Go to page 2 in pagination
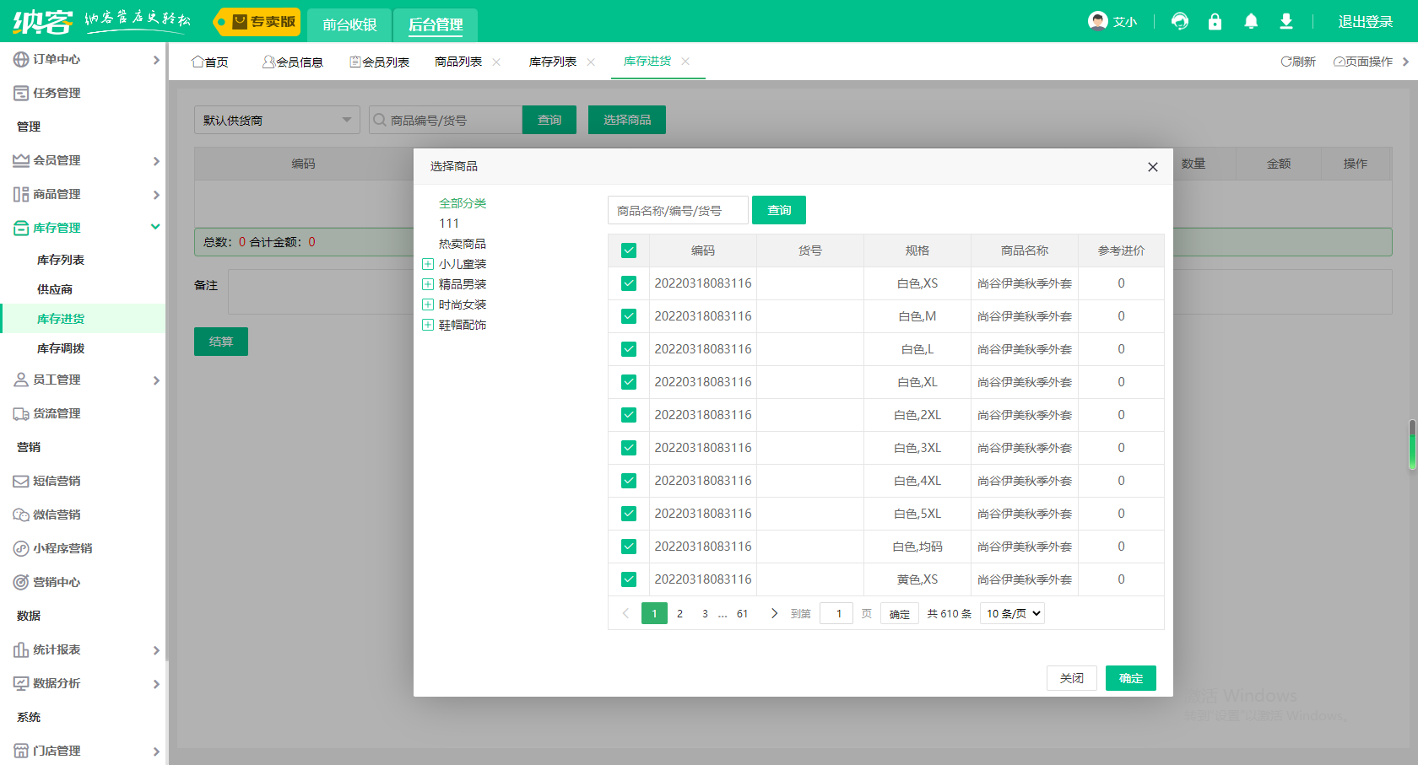This screenshot has height=765, width=1418. click(679, 613)
